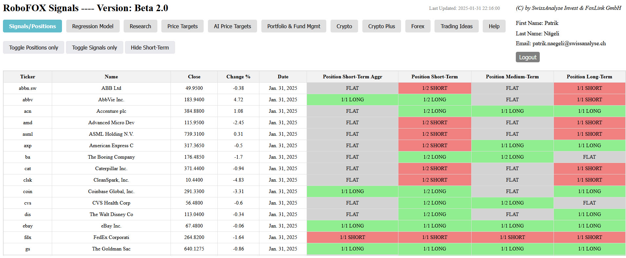Click the email patrik.naegeli@swissanalyse.ch
Screen dimensions: 626x258
click(x=569, y=44)
